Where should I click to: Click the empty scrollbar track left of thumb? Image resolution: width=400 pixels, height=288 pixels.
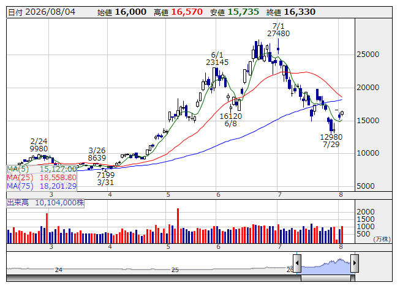154,278
